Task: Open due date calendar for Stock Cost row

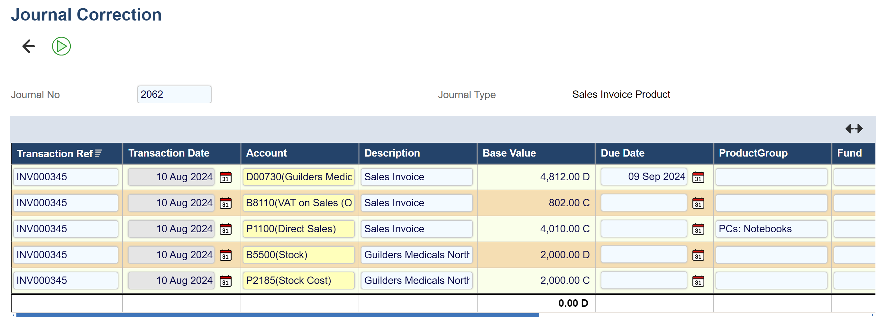Action: tap(698, 281)
